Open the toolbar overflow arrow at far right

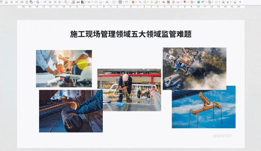point(240,2)
